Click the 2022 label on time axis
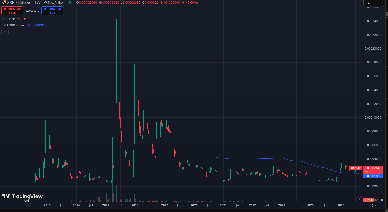 (252, 205)
